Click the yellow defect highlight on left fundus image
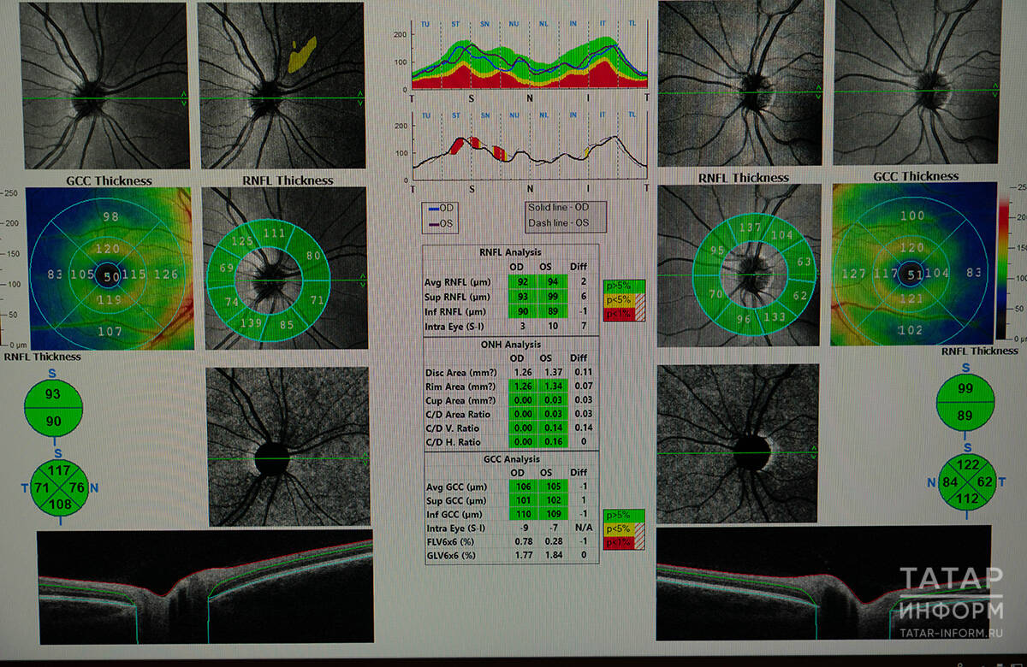 tap(301, 54)
